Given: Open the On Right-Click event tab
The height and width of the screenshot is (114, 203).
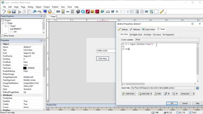Looking at the screenshot, I should pos(136,35).
